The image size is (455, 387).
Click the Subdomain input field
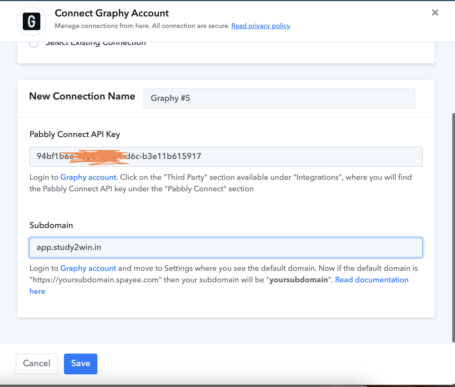[226, 247]
